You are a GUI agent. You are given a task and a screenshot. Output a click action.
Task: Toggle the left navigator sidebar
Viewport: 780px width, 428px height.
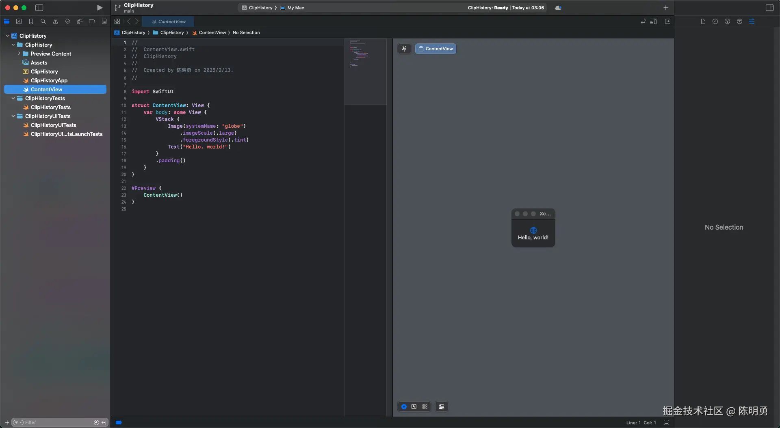coord(39,8)
